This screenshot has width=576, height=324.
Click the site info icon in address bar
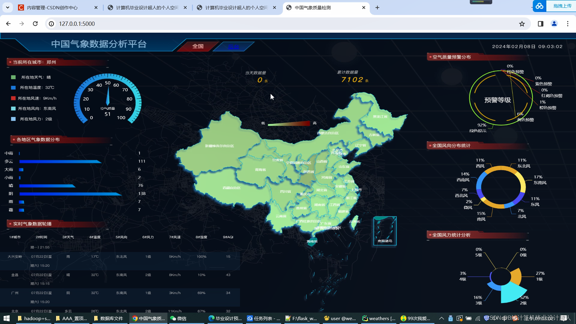tap(52, 24)
